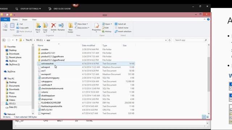232x130 pixels.
Task: Select the product12.1.0.1 folder
Action: pyautogui.click(x=48, y=53)
